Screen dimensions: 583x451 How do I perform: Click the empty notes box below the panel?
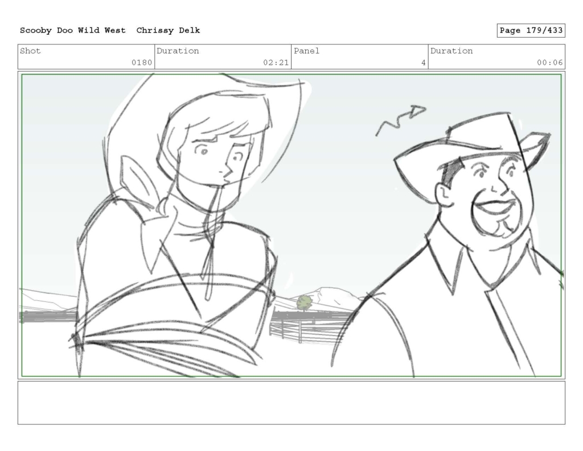click(x=291, y=403)
